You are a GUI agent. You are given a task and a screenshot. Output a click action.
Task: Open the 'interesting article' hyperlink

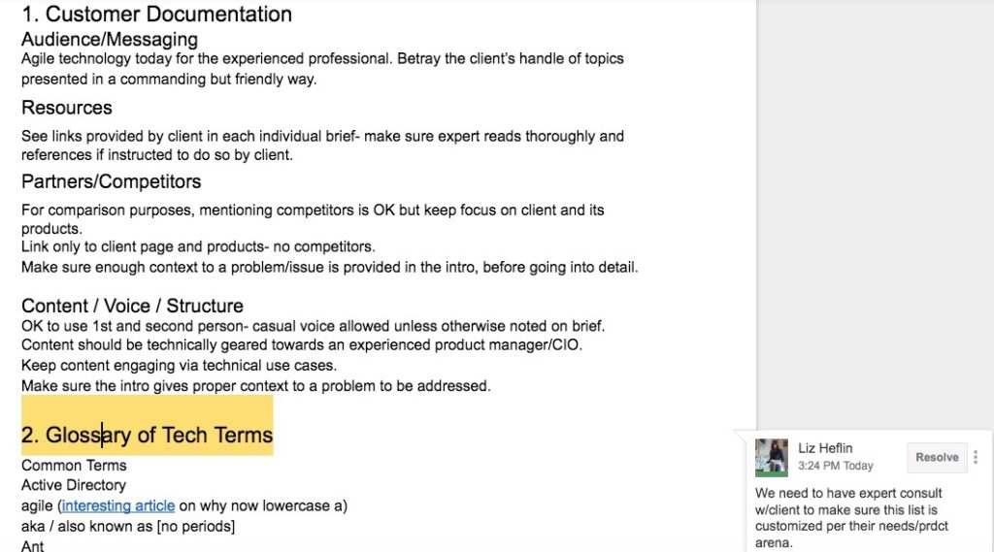(117, 505)
